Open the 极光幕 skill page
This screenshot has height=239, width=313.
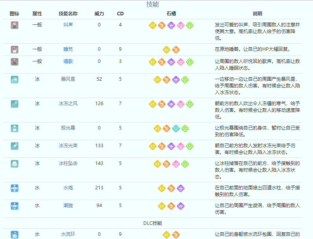(68, 128)
